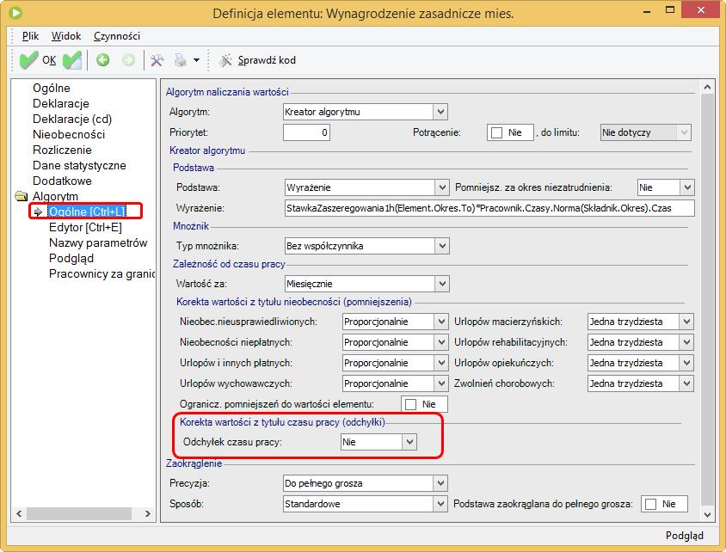Select Dodatkowe in the tree
The image size is (726, 552).
(x=62, y=181)
